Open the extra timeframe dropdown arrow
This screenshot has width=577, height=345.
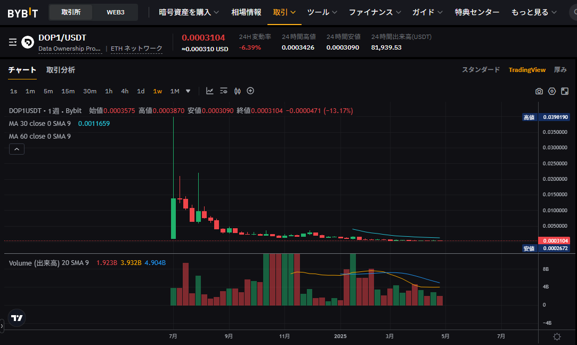tap(188, 91)
